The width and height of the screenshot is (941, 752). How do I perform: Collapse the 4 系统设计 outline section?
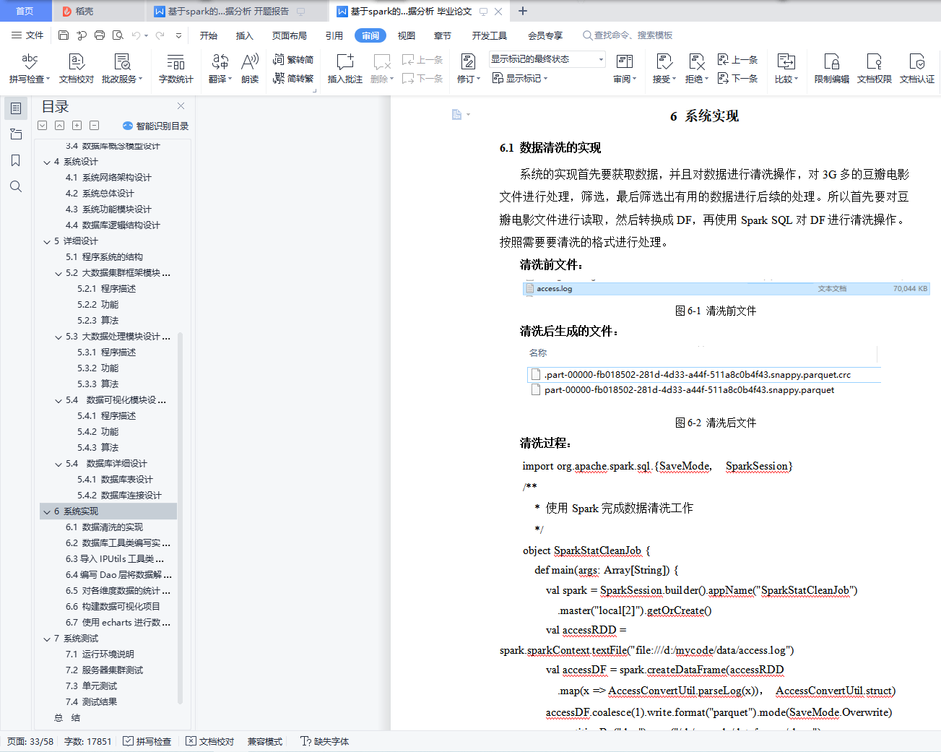point(47,162)
